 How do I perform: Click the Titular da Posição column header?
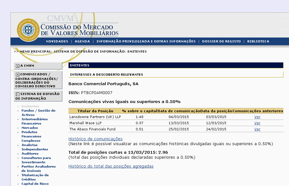[95, 111]
